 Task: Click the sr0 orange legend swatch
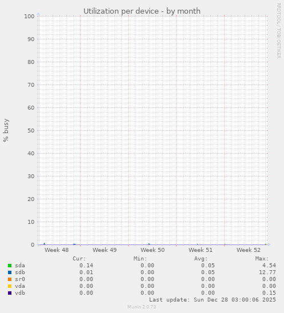[x=10, y=279]
